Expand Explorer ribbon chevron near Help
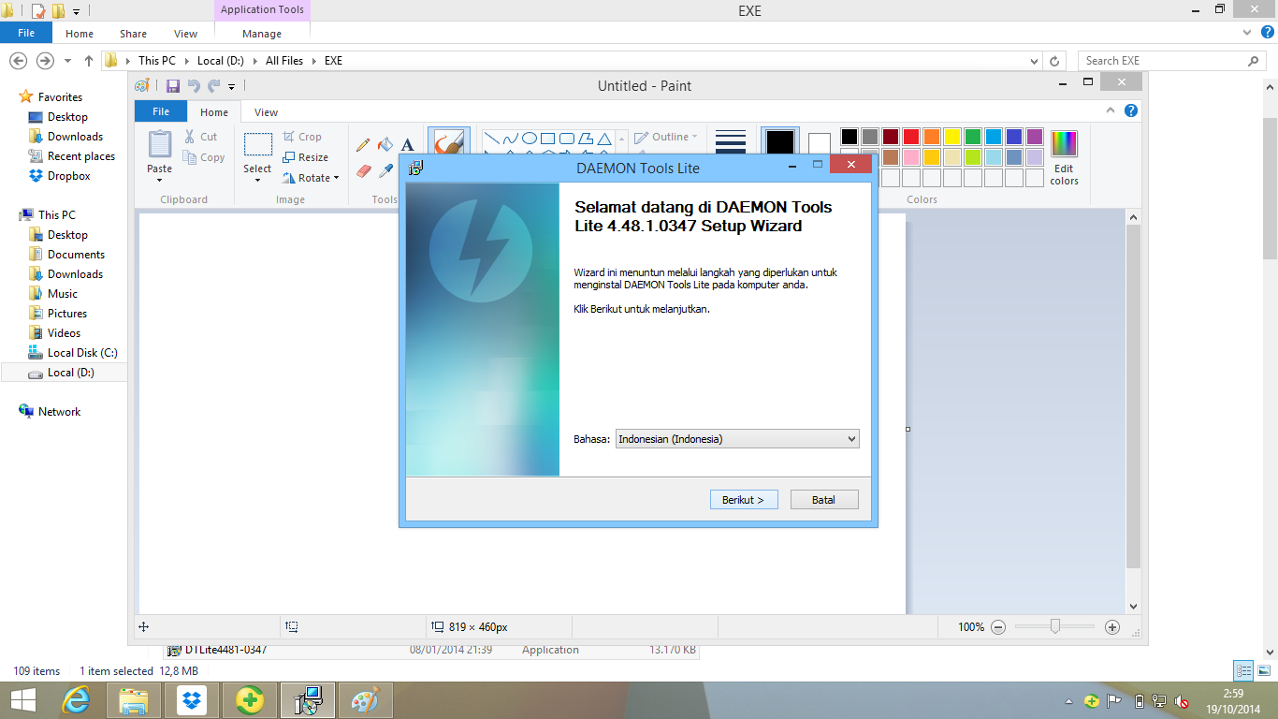1278x719 pixels. pos(1246,33)
